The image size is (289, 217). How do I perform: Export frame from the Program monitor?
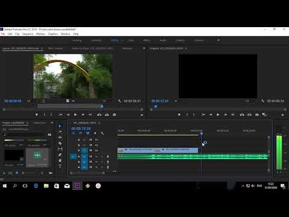point(257,115)
